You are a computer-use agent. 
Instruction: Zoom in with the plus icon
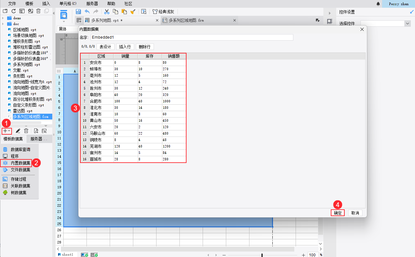click(x=303, y=255)
